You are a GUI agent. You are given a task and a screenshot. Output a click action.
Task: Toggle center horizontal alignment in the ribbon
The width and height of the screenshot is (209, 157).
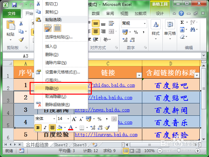[96, 32]
